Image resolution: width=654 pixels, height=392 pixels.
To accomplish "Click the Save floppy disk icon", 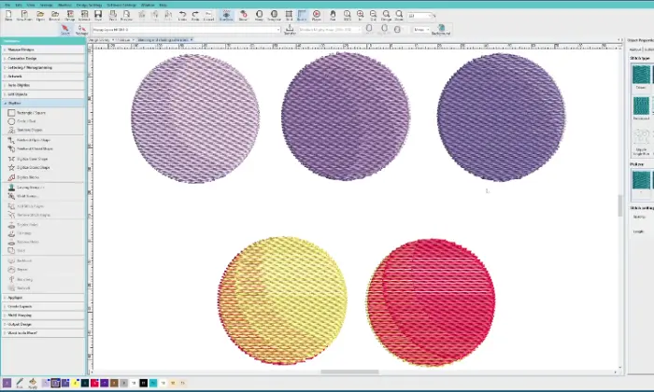I will [x=98, y=16].
